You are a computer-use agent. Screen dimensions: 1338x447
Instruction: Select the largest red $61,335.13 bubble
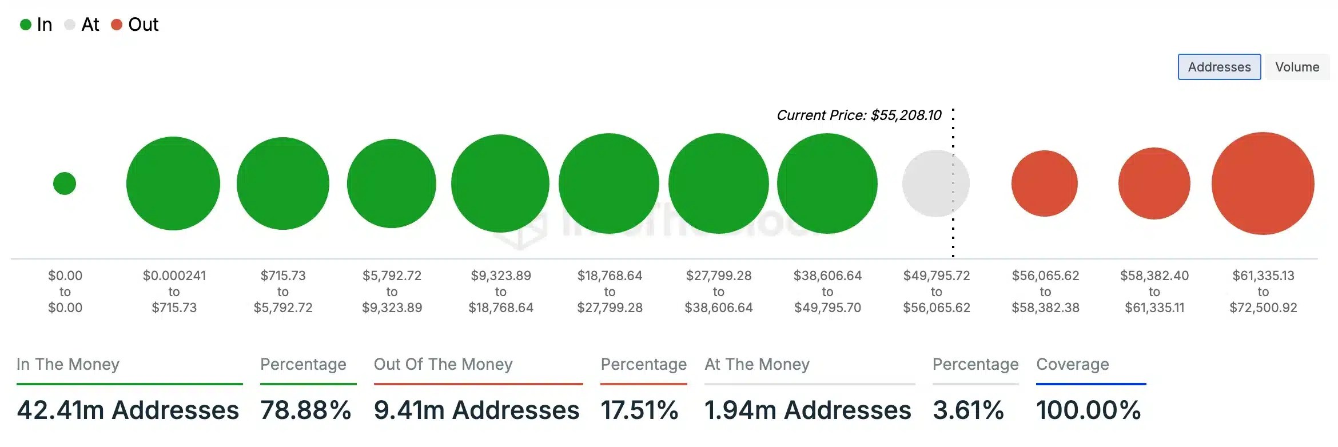1263,183
